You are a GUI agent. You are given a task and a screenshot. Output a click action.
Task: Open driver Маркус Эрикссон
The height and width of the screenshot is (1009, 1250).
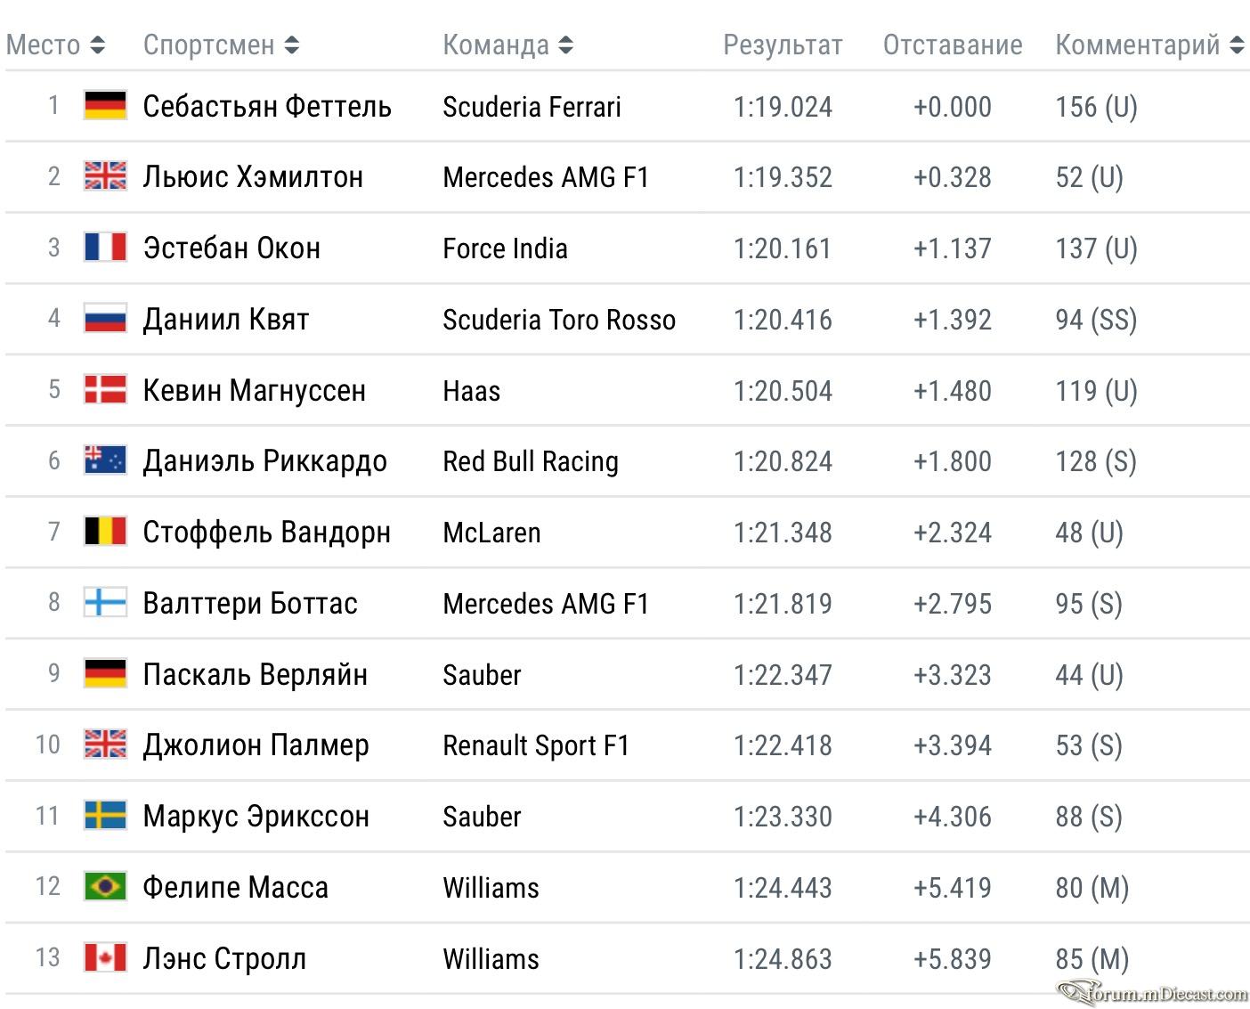pos(256,817)
